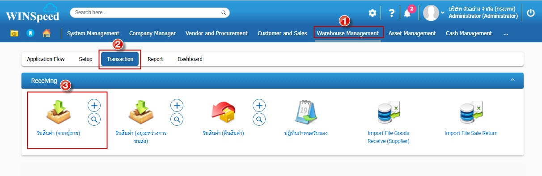The width and height of the screenshot is (542, 176).
Task: Open Cash Management menu
Action: pos(469,33)
